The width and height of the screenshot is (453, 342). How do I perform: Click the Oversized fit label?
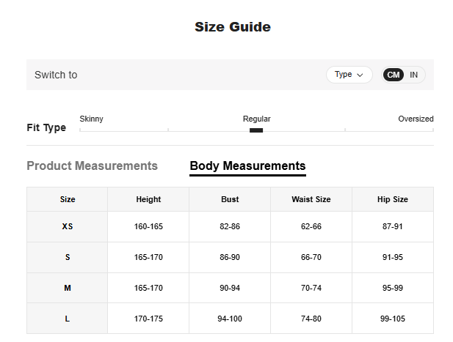click(x=416, y=119)
